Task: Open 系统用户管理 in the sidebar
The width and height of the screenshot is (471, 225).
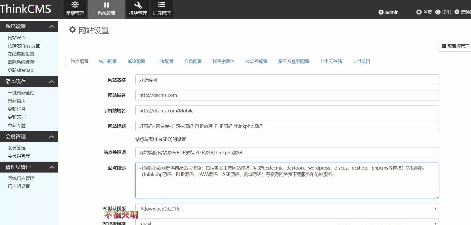Action: 21,178
